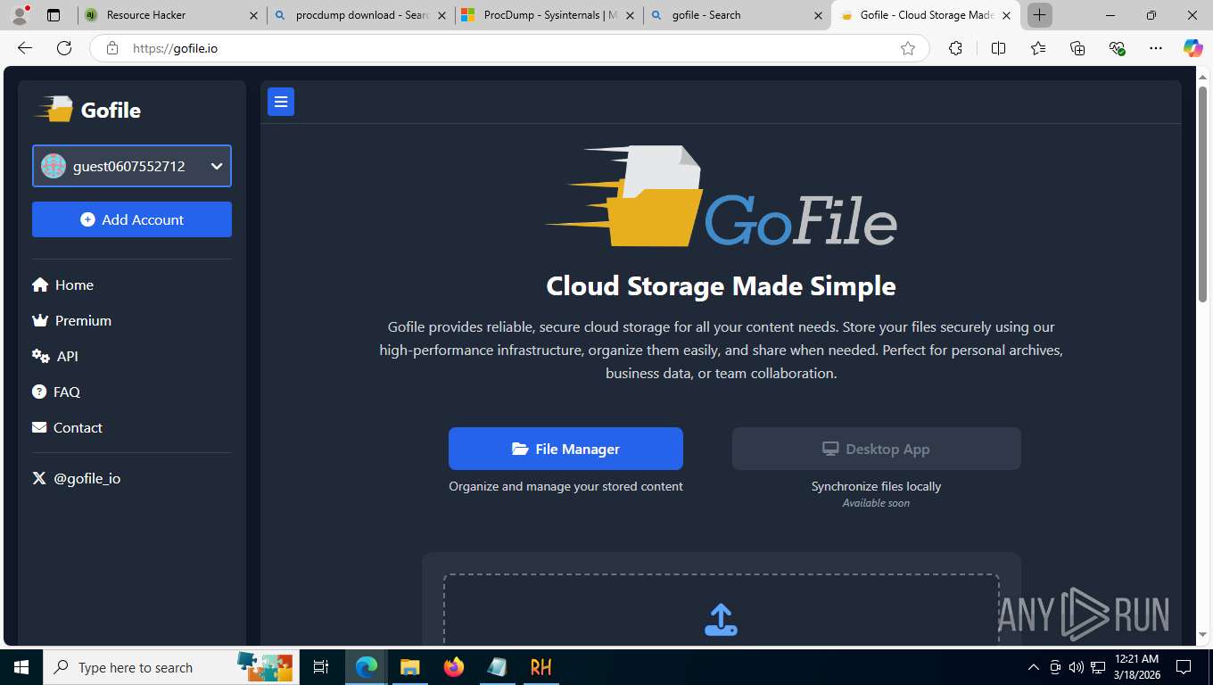The width and height of the screenshot is (1213, 685).
Task: Open the Favorites list icon
Action: point(1038,48)
